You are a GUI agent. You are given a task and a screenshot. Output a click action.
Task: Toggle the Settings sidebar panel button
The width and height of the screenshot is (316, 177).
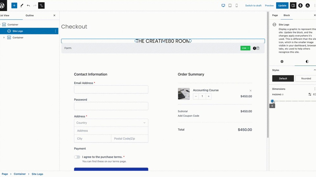(x=293, y=5)
